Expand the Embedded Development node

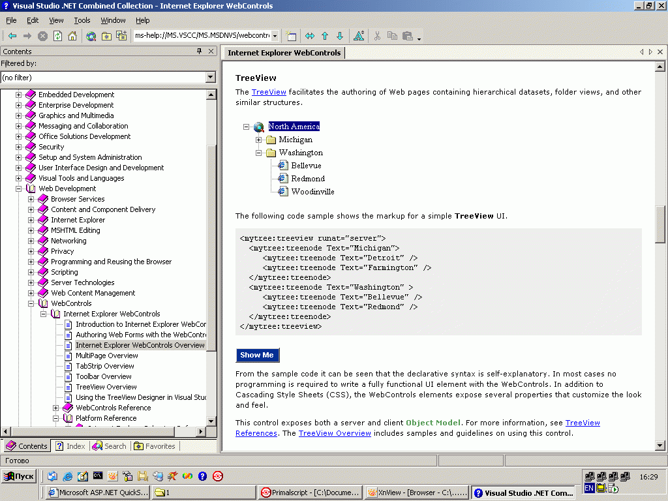tap(18, 95)
